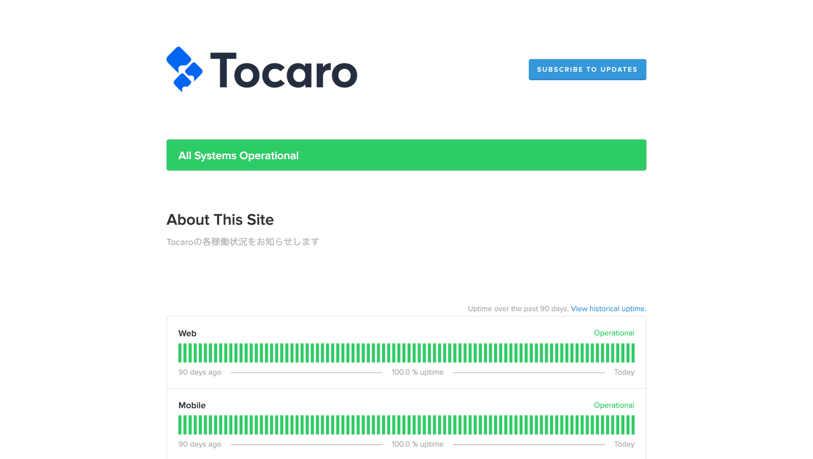Click Mobile row's Today label
Viewport: 813px width, 459px height.
[x=624, y=444]
